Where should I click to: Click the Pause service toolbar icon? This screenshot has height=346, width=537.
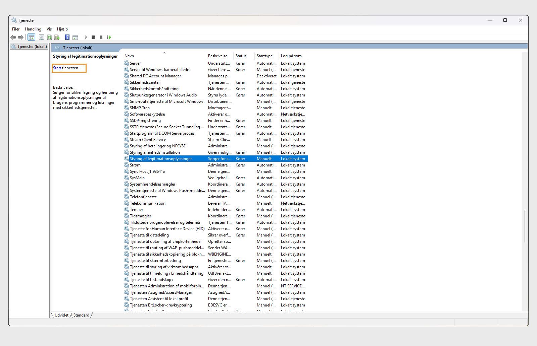[101, 37]
